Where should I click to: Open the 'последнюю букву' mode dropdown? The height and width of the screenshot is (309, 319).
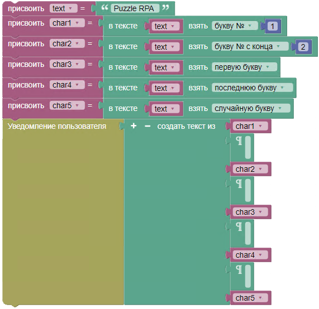pos(253,88)
